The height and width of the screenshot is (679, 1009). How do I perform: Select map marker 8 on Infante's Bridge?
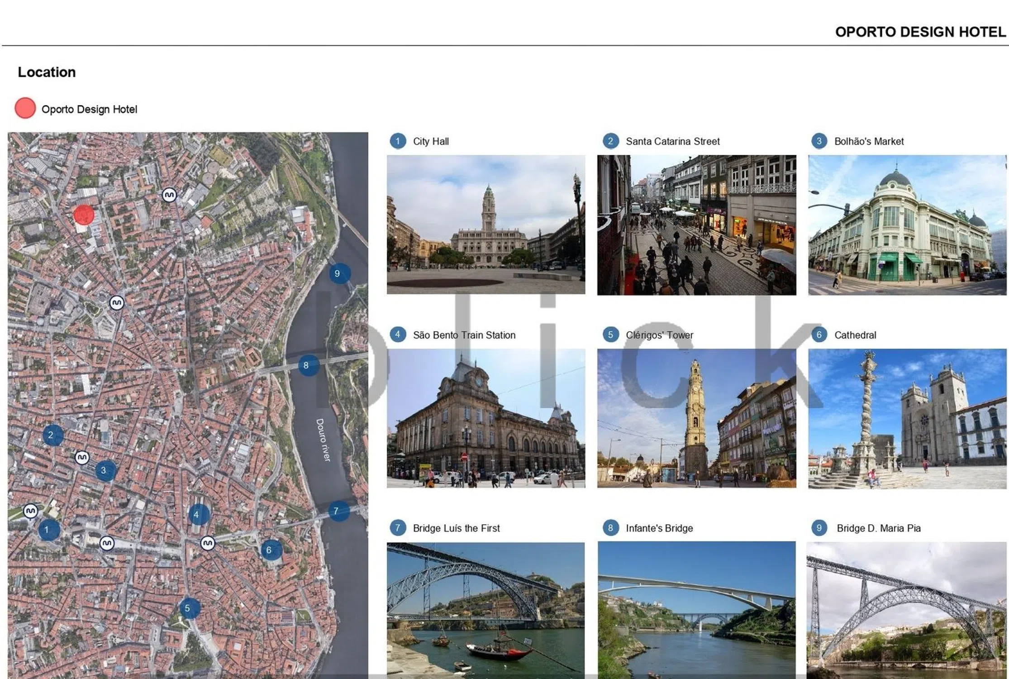click(309, 365)
